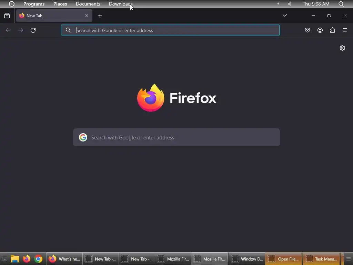The height and width of the screenshot is (265, 353).
Task: Open the Places menu
Action: point(60,4)
